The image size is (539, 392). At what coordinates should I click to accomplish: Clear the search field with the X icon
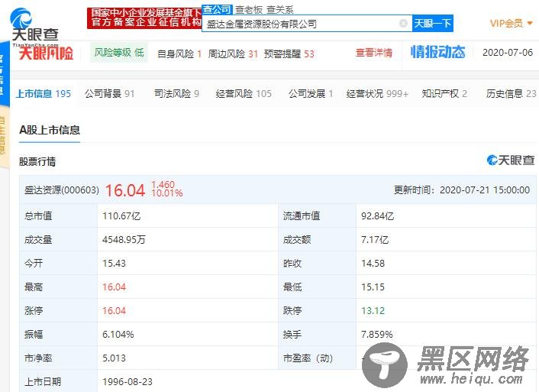[404, 24]
